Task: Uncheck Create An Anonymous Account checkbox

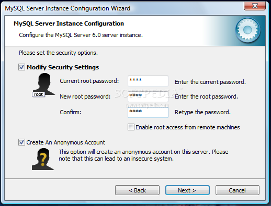Action: coord(21,142)
